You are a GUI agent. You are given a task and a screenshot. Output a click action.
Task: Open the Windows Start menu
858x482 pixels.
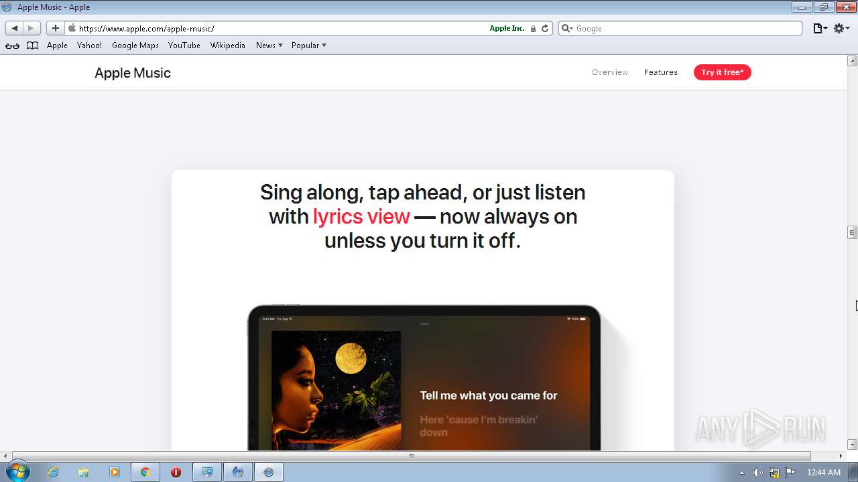click(17, 472)
